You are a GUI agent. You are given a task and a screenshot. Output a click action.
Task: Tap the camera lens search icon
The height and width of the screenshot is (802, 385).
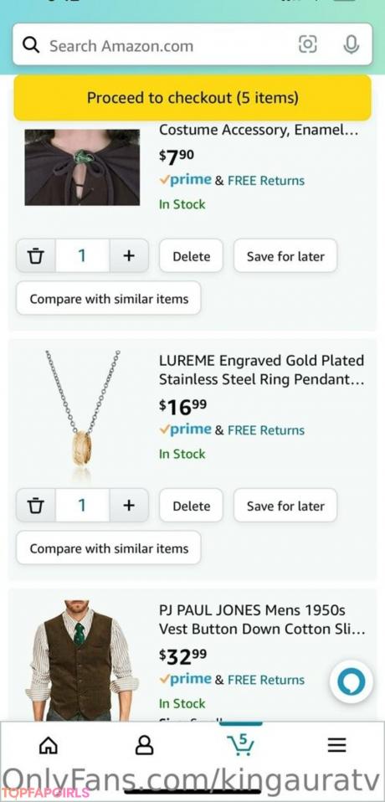(x=307, y=45)
